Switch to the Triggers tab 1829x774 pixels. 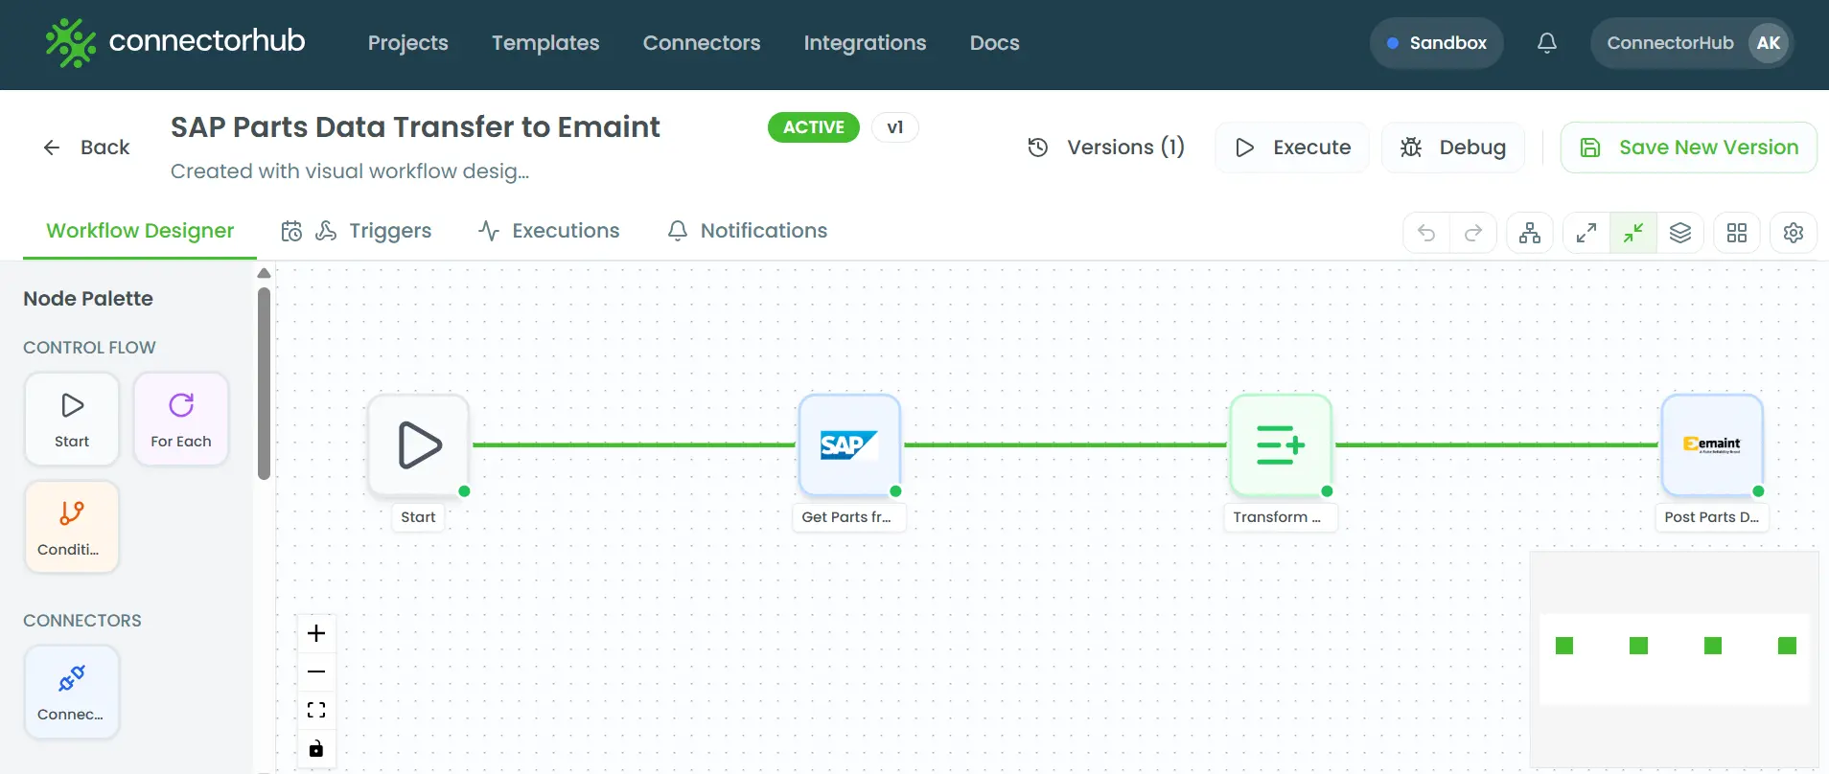click(x=357, y=231)
